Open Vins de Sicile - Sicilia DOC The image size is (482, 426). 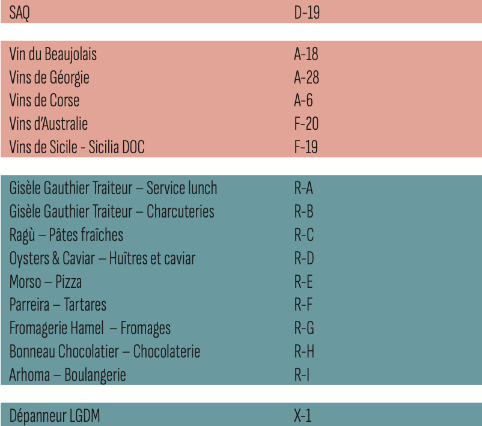[x=77, y=147]
